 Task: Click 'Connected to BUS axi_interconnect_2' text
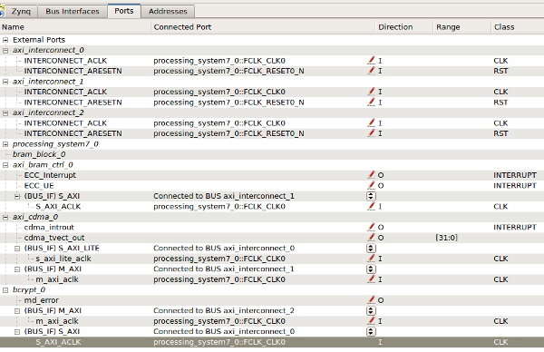(224, 310)
